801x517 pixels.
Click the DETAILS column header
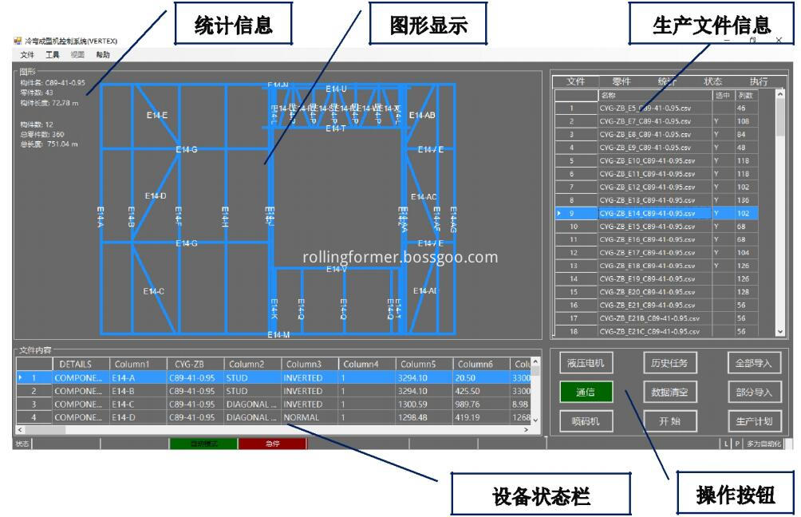(81, 364)
